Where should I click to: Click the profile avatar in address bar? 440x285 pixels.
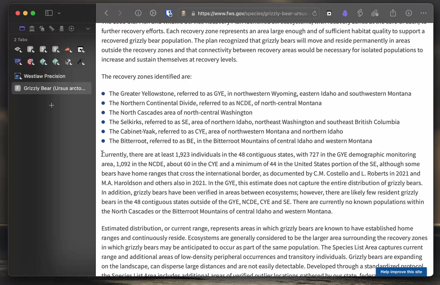(184, 13)
